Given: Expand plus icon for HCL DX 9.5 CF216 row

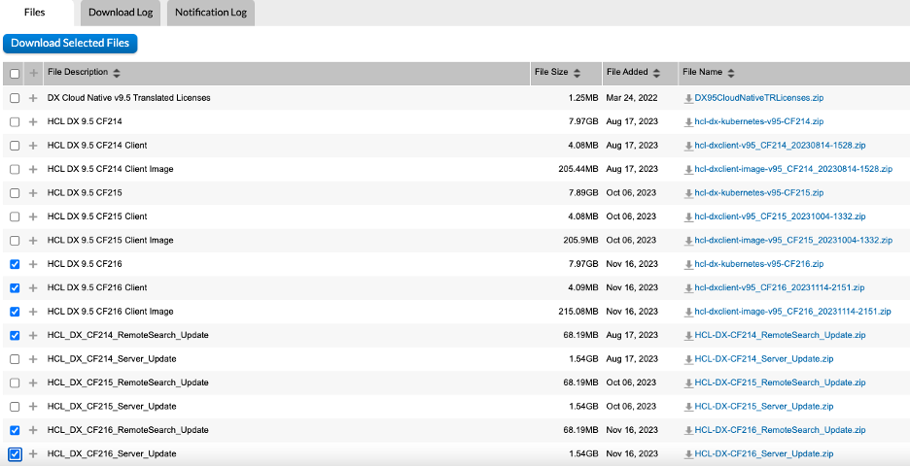Looking at the screenshot, I should [33, 264].
